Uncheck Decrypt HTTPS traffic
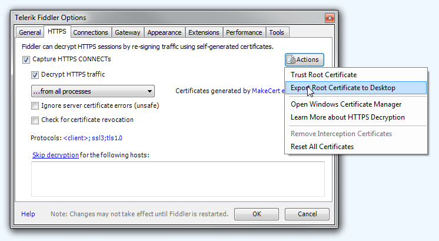Viewport: 439px width, 241px height. pyautogui.click(x=35, y=75)
